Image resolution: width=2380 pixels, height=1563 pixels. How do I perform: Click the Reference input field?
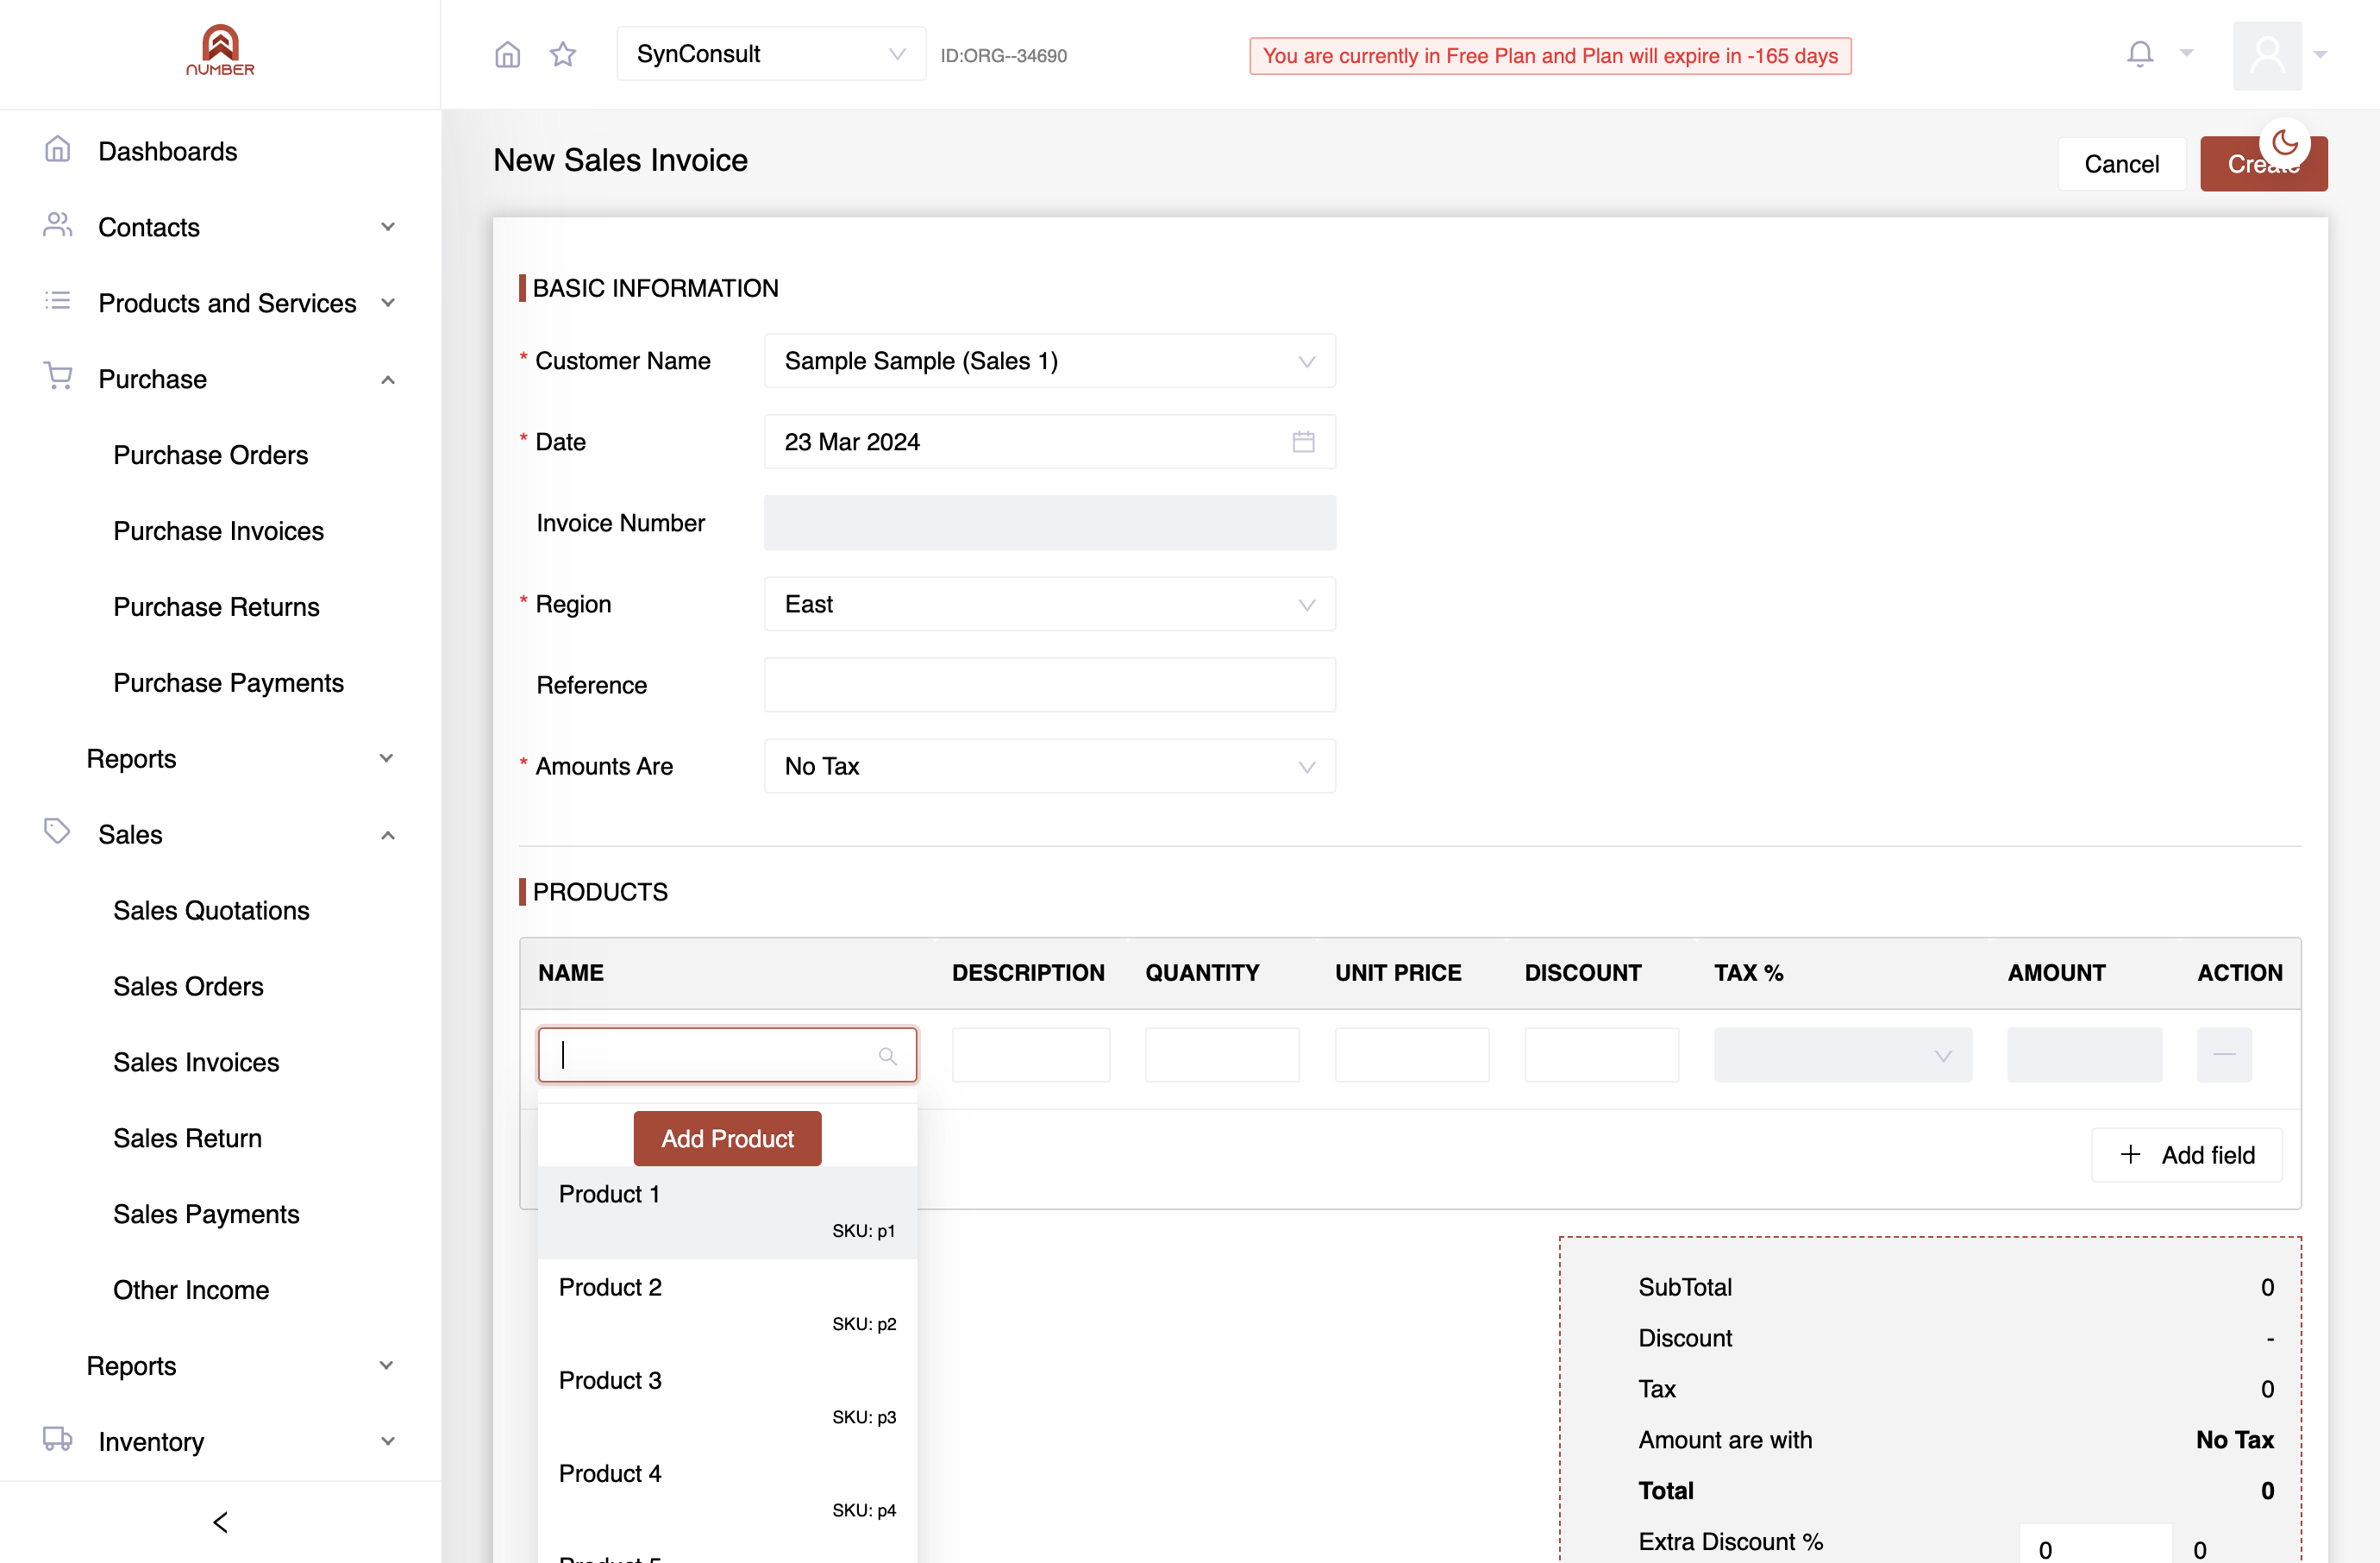1049,685
